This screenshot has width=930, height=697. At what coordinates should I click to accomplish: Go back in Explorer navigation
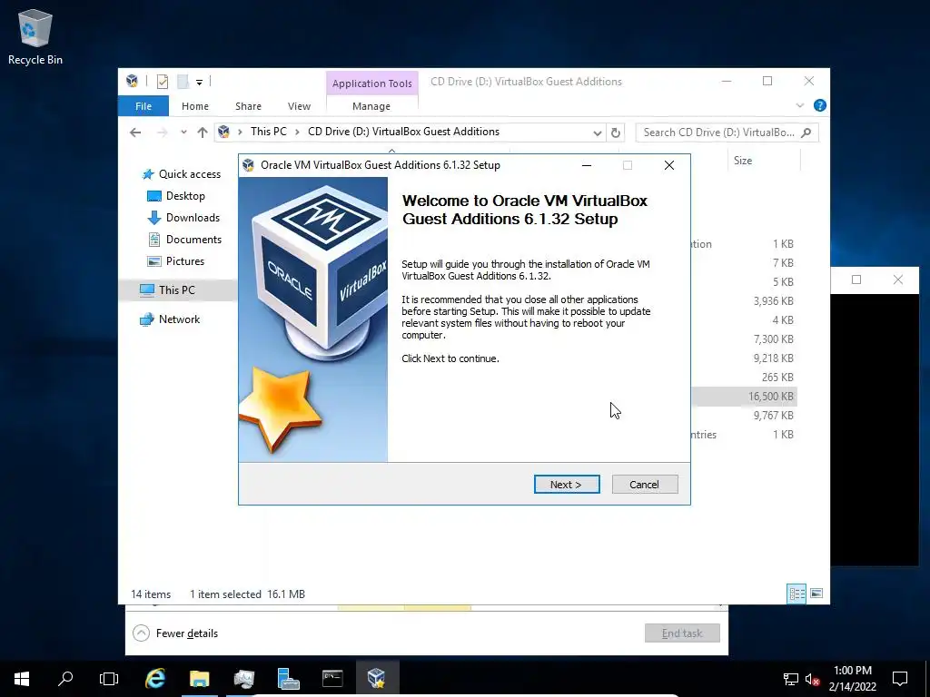(135, 133)
